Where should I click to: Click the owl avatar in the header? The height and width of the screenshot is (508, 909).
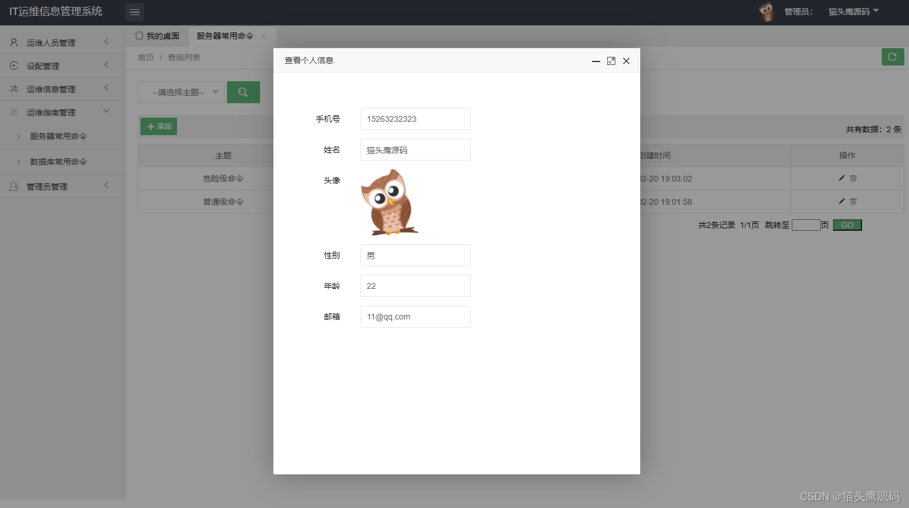(x=767, y=12)
